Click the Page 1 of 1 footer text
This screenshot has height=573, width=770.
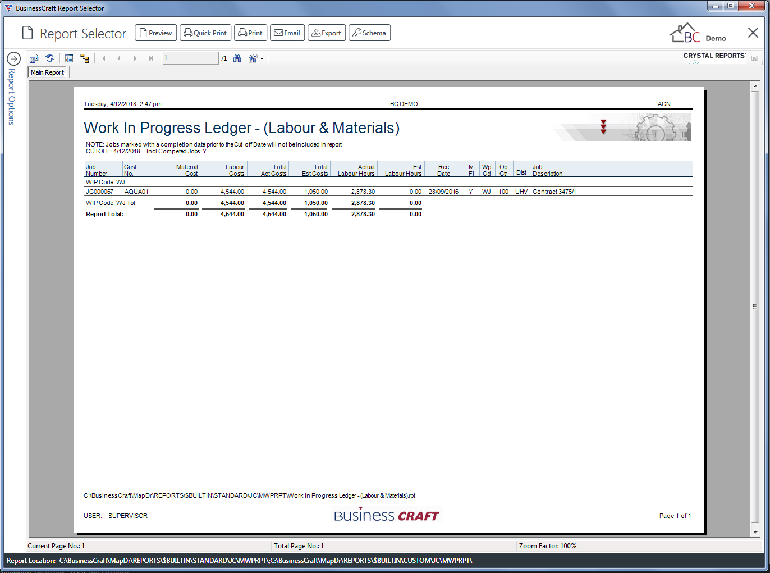[x=675, y=516]
